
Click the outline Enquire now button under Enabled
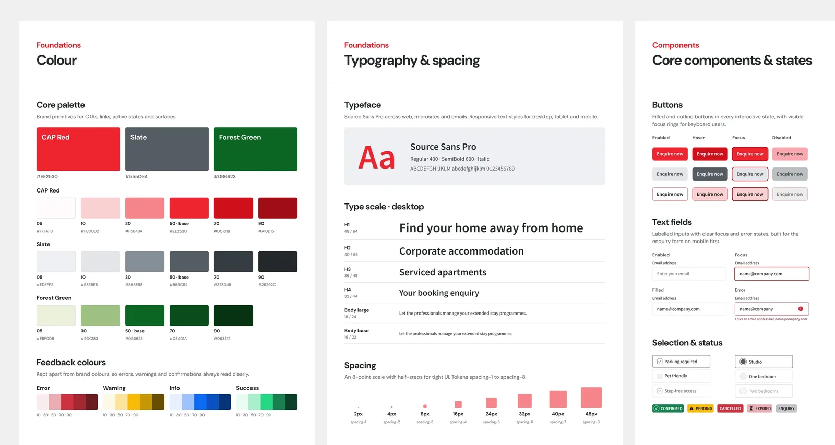click(670, 194)
